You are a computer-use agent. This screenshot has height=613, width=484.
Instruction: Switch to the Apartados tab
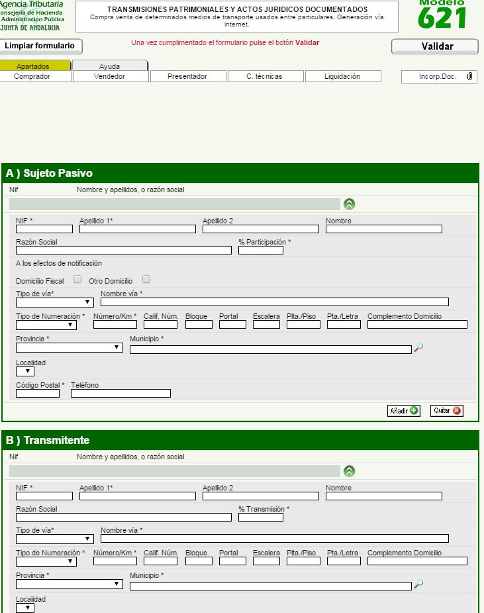(x=34, y=66)
